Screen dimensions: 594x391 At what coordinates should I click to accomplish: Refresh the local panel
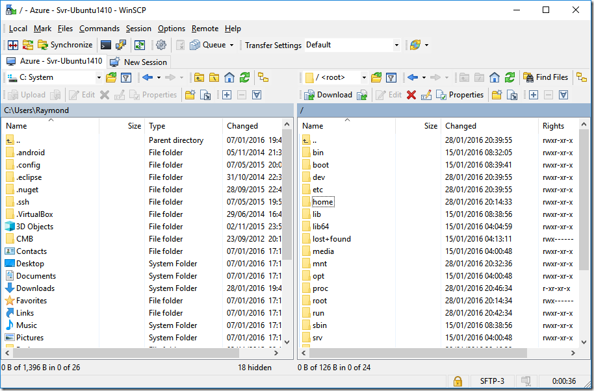coord(244,77)
